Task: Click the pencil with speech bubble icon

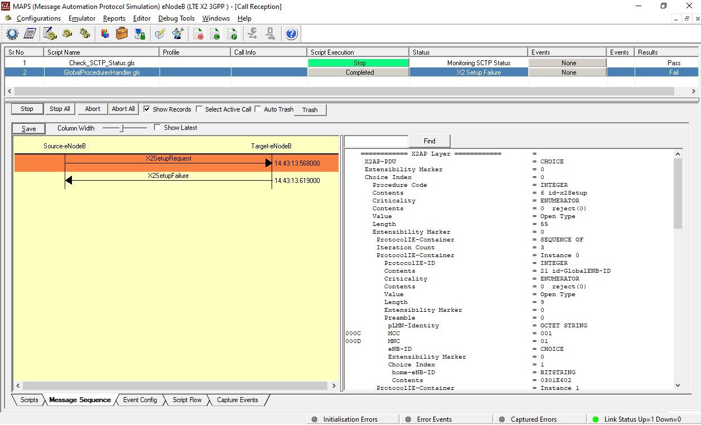Action: point(161,34)
